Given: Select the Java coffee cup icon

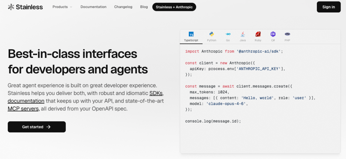Looking at the screenshot, I should pos(243,34).
